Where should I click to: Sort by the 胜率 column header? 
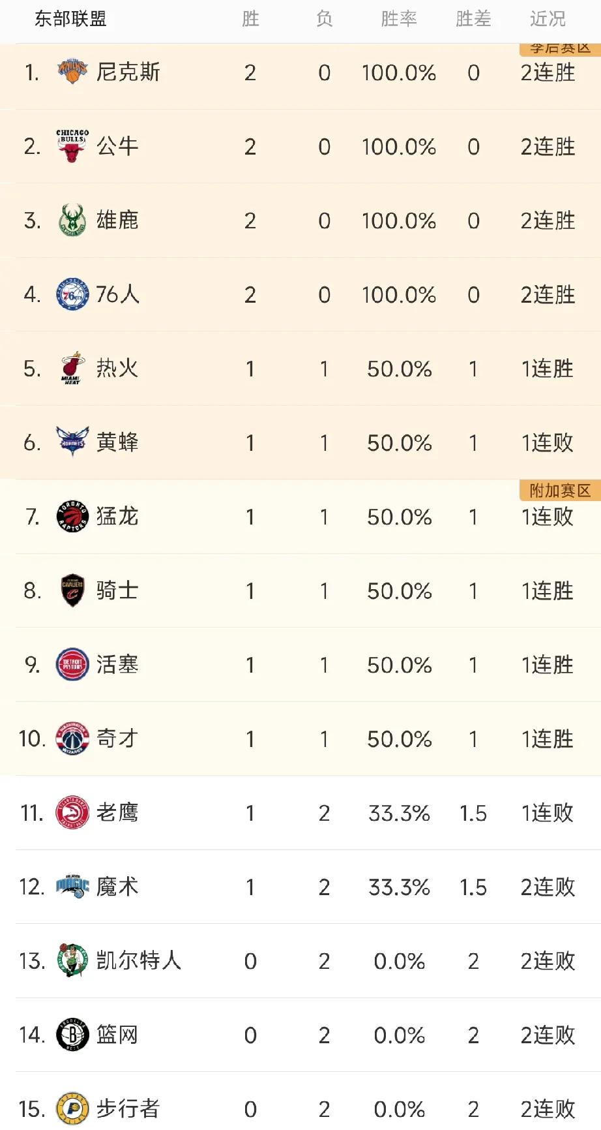(x=399, y=19)
